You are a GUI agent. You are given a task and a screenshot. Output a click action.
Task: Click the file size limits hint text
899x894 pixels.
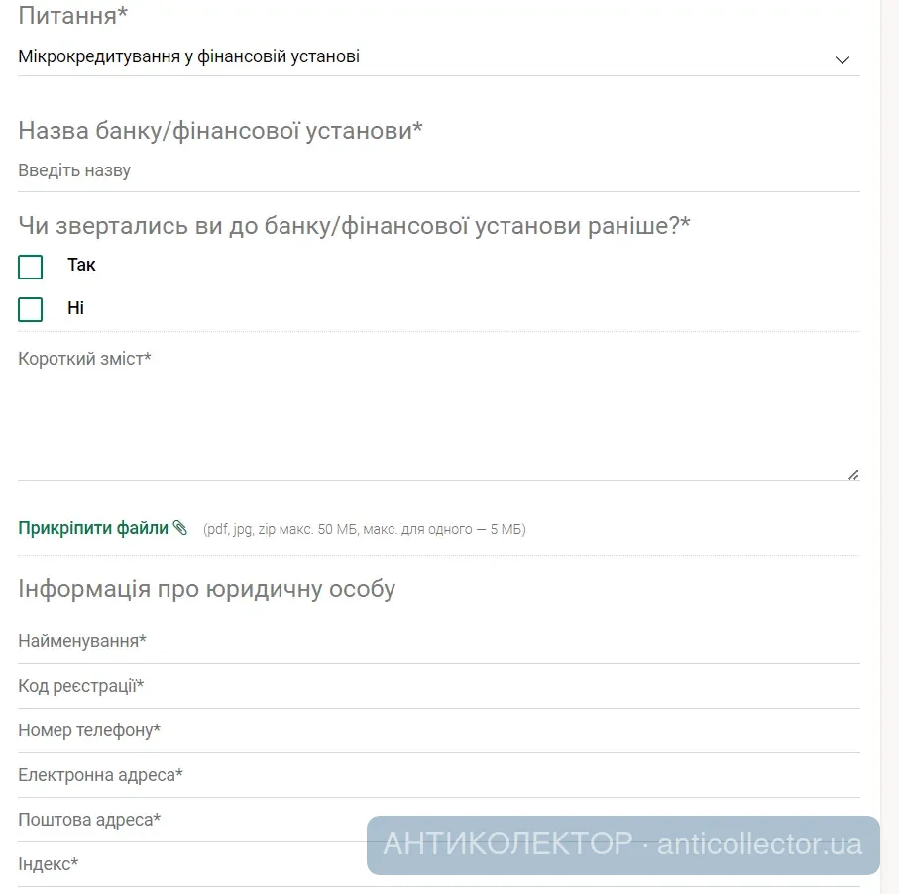click(x=364, y=529)
